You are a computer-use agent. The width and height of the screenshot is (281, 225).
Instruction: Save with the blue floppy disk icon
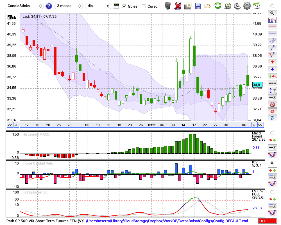click(198, 6)
